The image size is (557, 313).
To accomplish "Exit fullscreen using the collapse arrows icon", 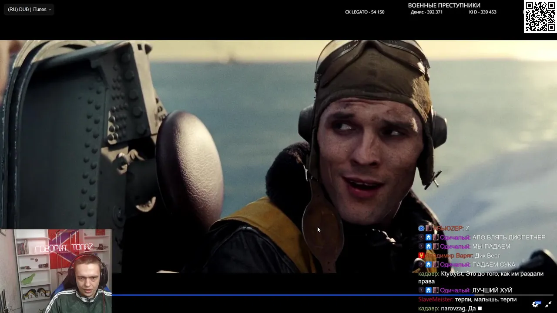I will click(x=548, y=304).
